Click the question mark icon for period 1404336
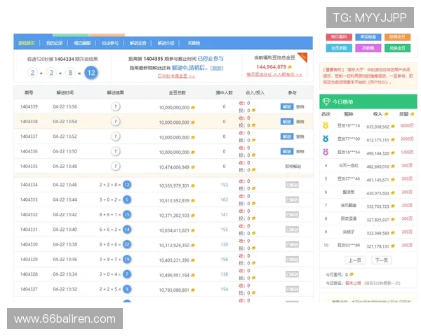This screenshot has height=336, width=421. pos(116,151)
